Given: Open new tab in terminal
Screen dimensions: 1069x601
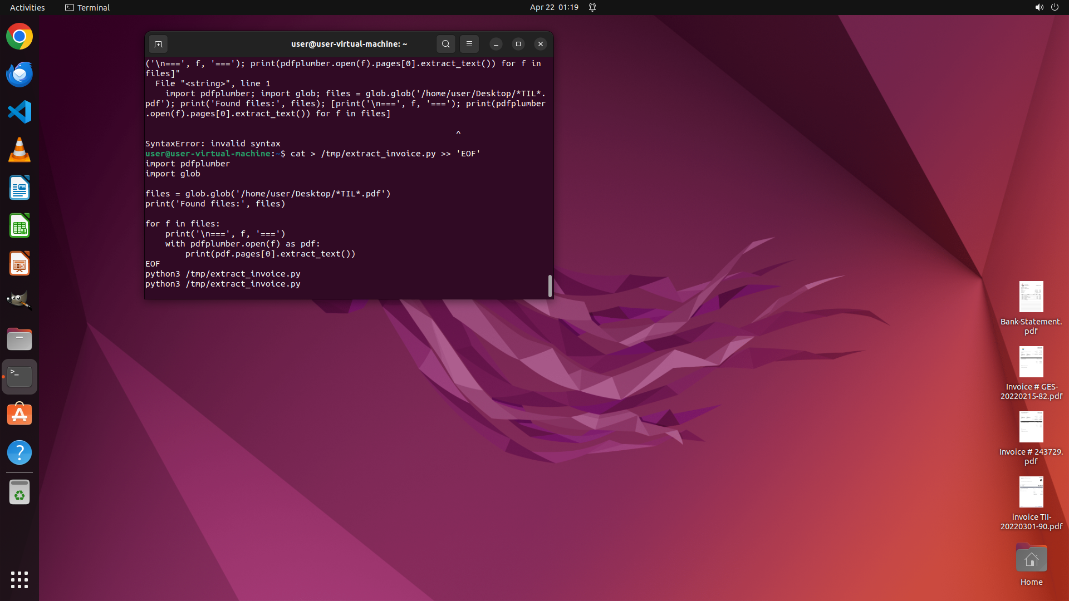Looking at the screenshot, I should (158, 44).
